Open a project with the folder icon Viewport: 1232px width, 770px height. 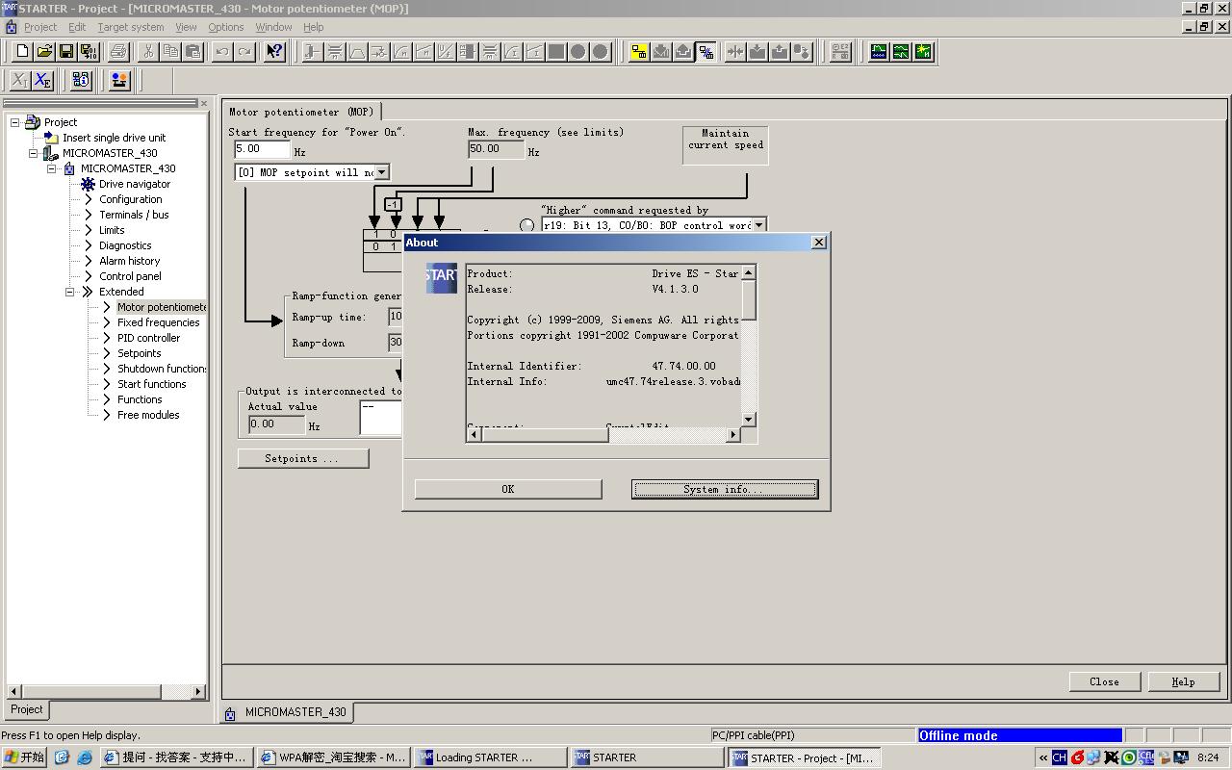pyautogui.click(x=44, y=52)
